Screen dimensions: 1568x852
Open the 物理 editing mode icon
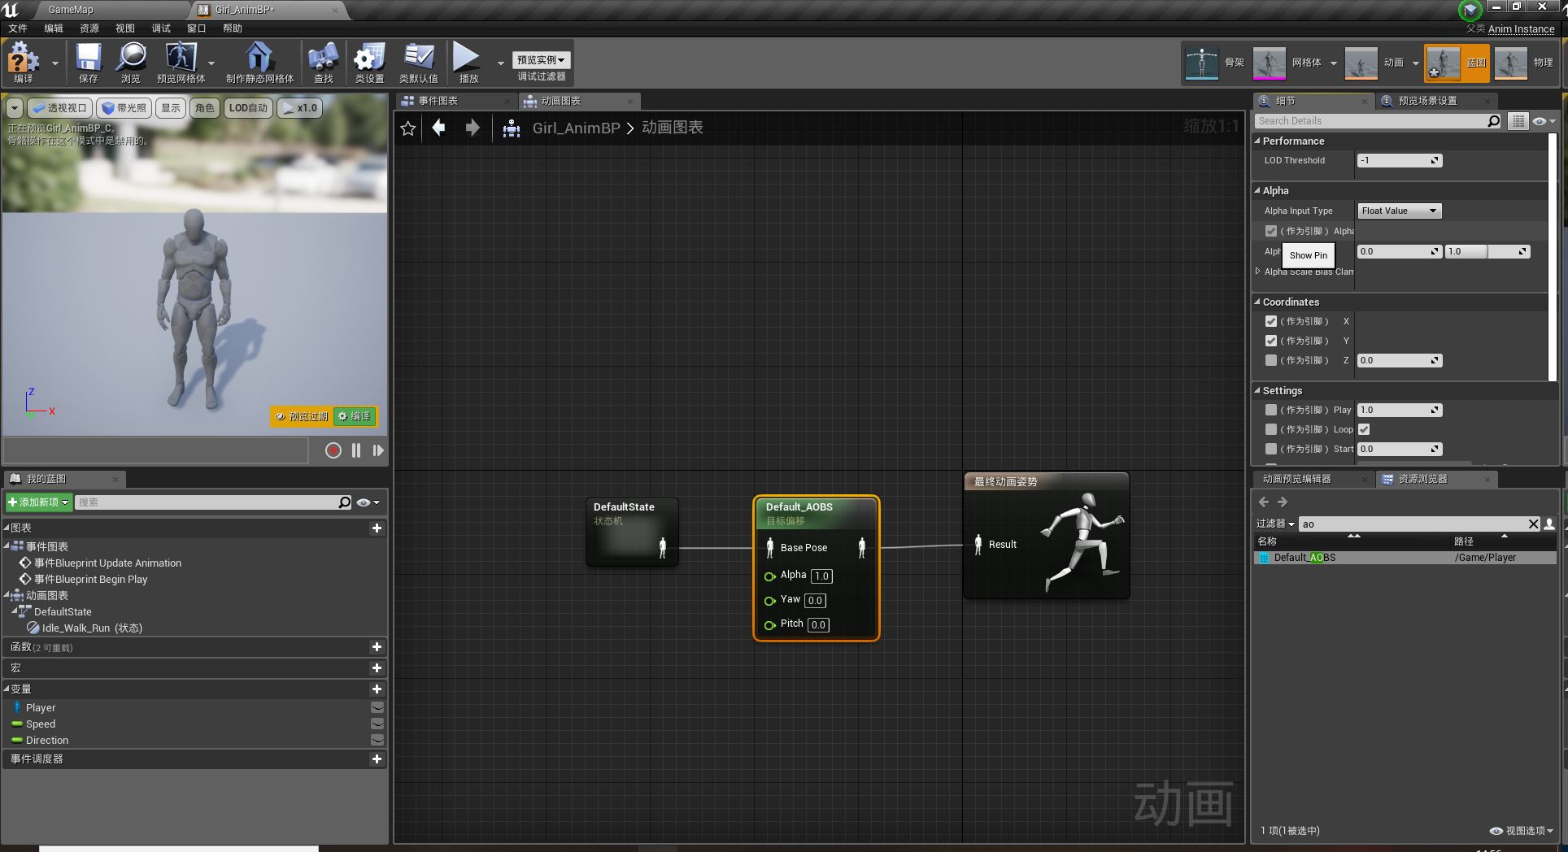click(1511, 63)
